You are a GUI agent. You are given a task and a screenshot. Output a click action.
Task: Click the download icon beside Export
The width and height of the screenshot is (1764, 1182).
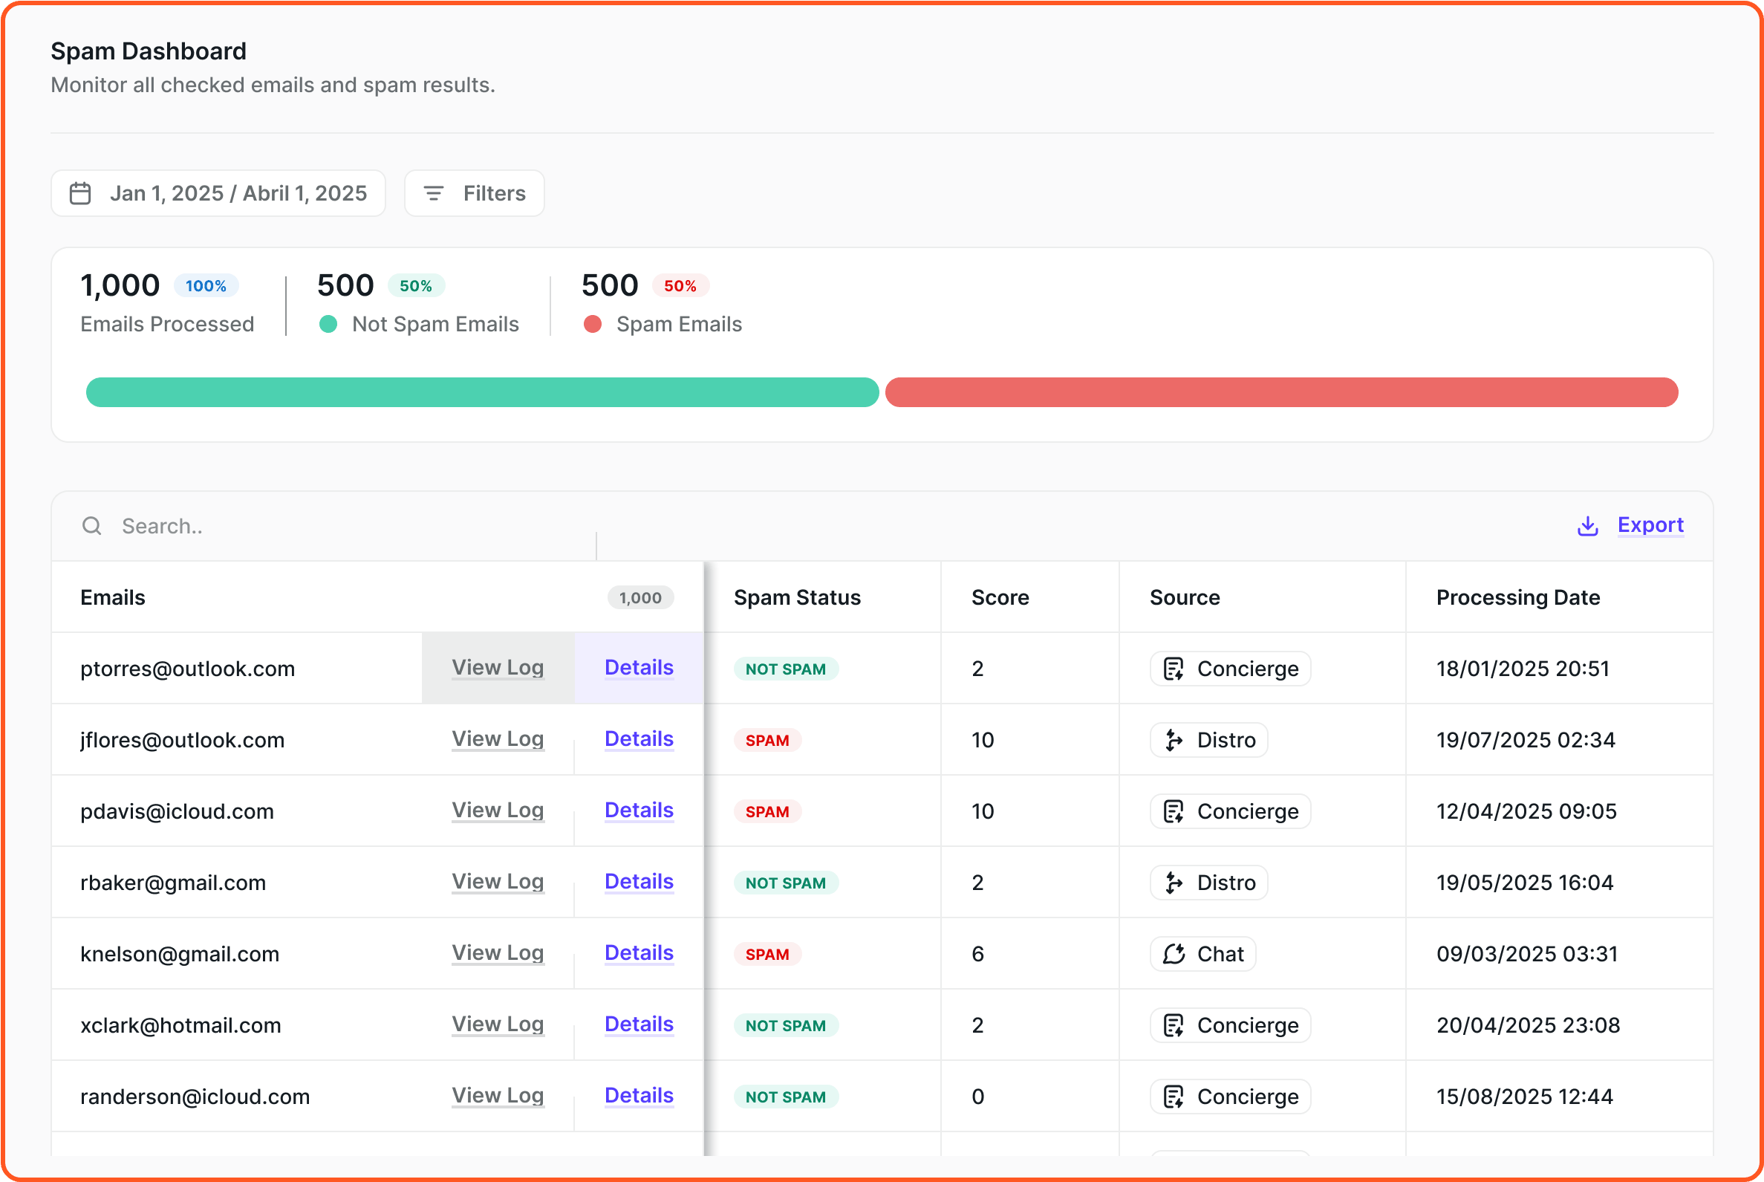coord(1587,525)
